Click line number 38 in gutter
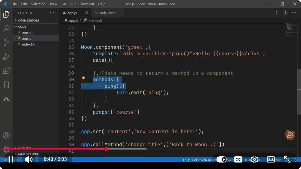Viewport: 301px width, 169px height. coord(71,131)
